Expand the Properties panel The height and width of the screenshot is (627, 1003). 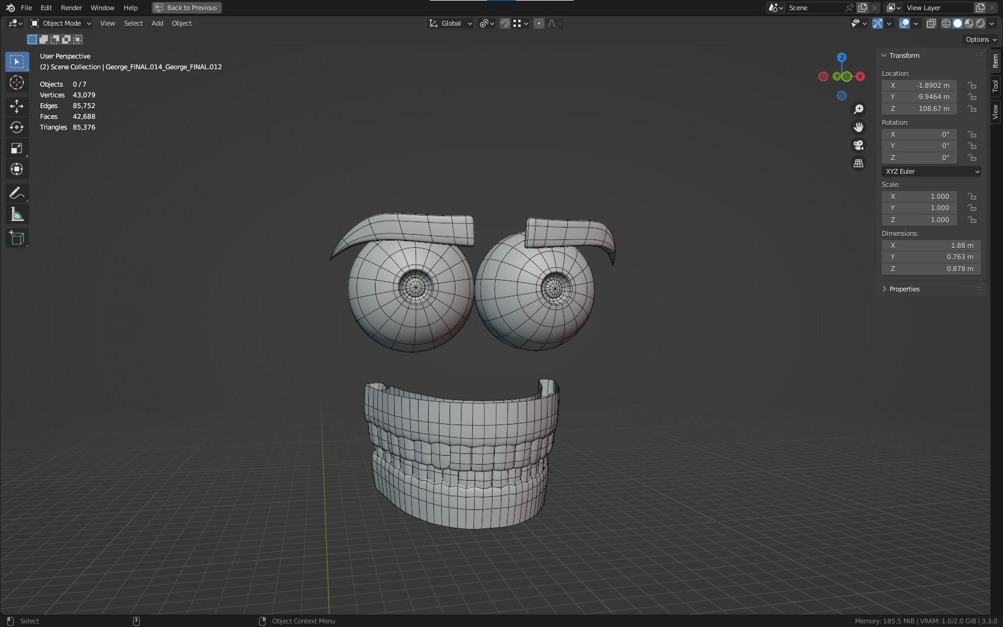pyautogui.click(x=884, y=289)
